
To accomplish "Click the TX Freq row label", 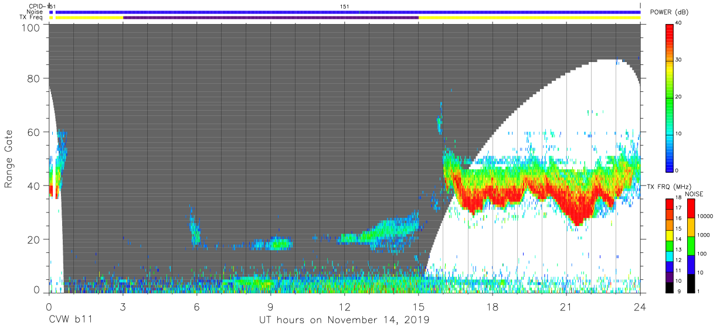I will [30, 18].
